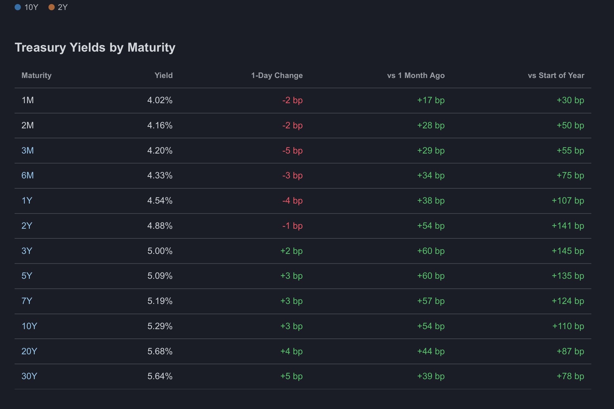This screenshot has height=409, width=614.
Task: Sort by 1-Day Change column header
Action: 277,76
